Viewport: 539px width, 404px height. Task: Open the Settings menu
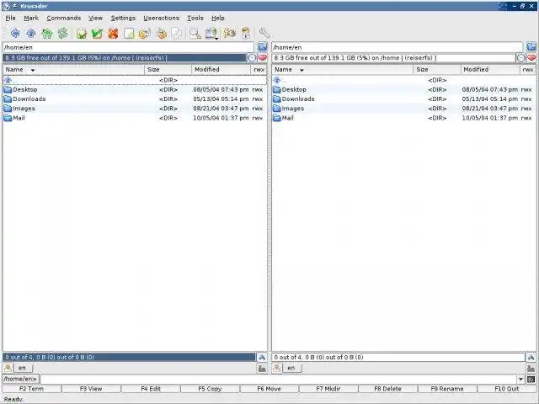(123, 19)
